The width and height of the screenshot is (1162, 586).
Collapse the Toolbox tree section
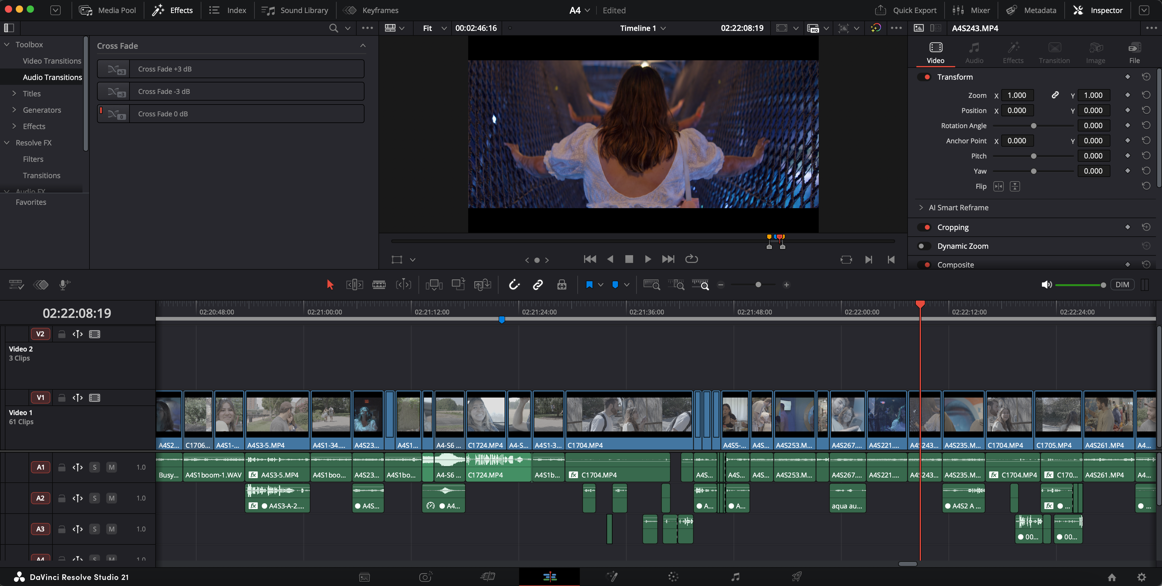[x=7, y=44]
